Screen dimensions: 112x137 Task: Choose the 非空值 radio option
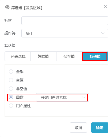[11, 89]
